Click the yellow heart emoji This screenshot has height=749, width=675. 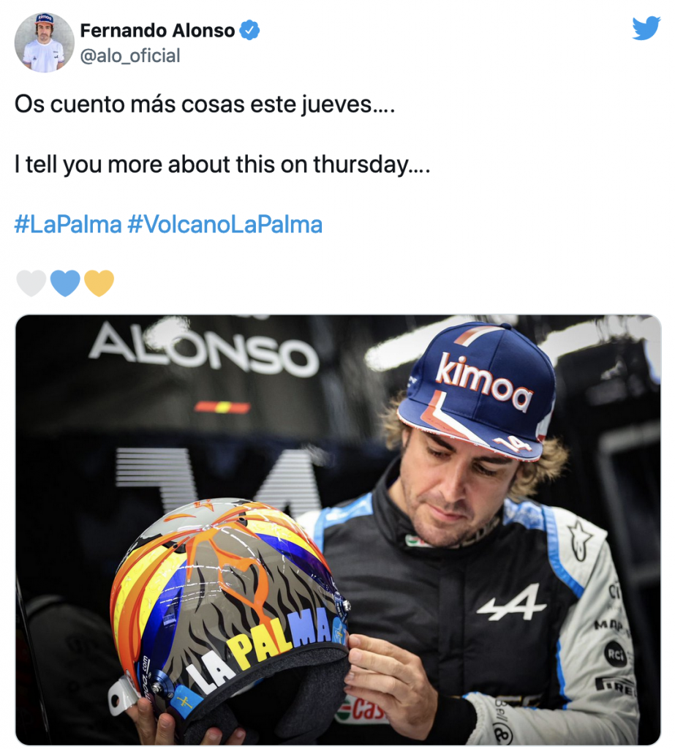point(99,283)
